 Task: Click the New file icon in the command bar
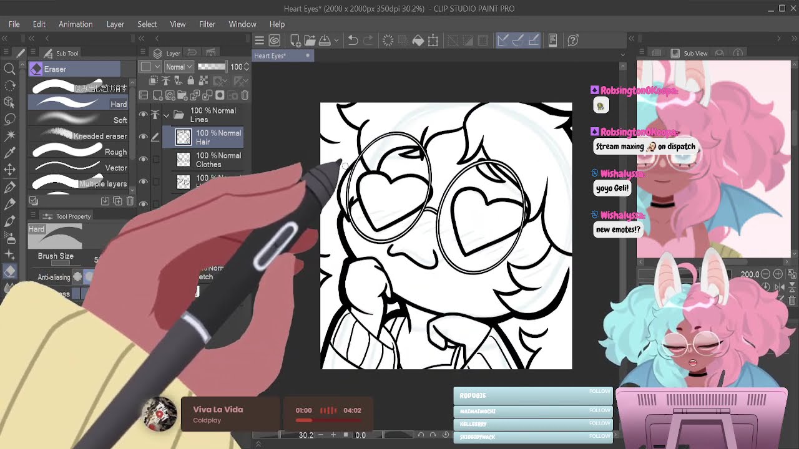pos(295,41)
